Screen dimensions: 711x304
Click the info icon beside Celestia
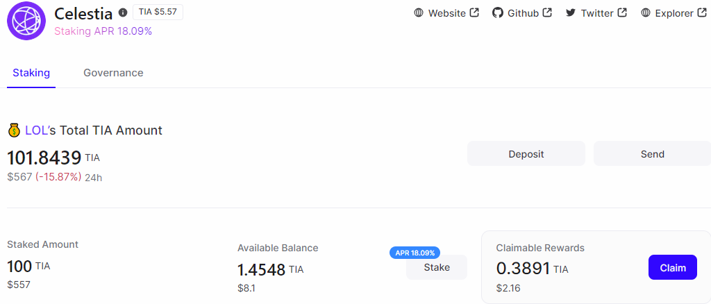pos(123,12)
